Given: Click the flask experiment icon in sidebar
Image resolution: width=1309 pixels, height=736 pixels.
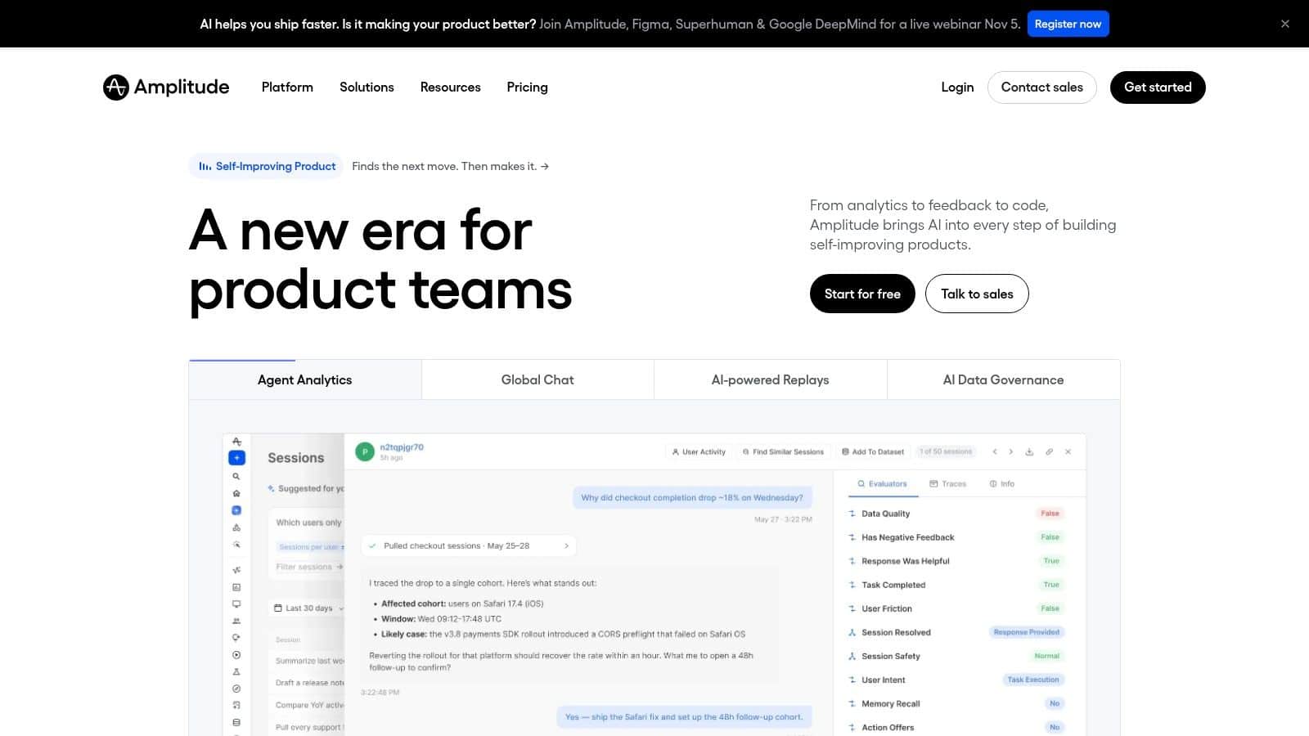Looking at the screenshot, I should click(236, 671).
